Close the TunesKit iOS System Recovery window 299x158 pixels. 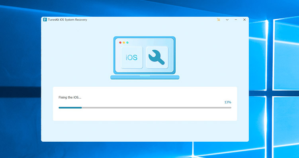point(244,20)
